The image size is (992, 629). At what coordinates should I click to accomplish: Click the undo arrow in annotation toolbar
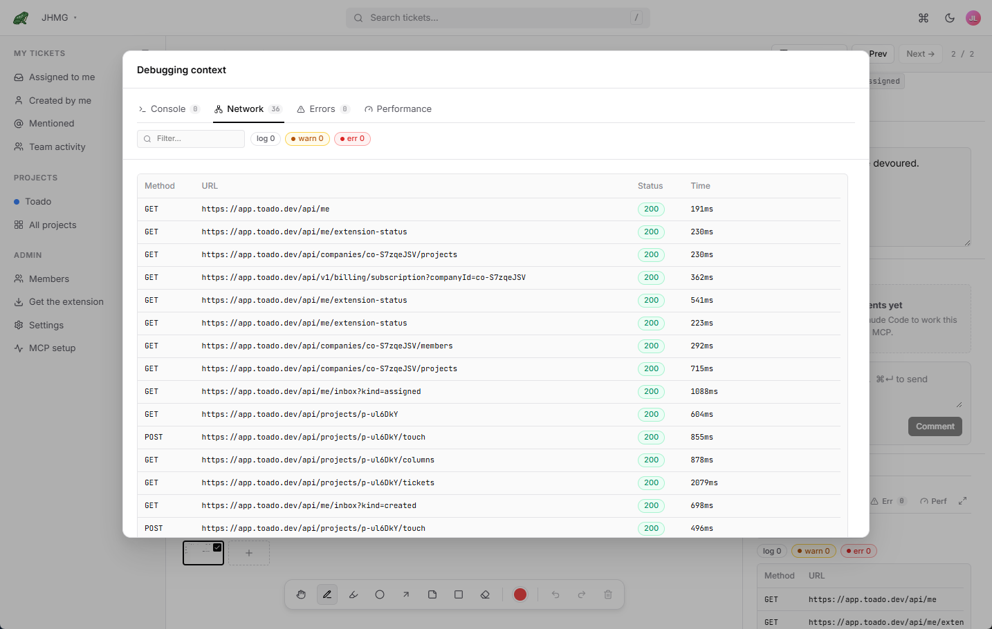(x=555, y=594)
